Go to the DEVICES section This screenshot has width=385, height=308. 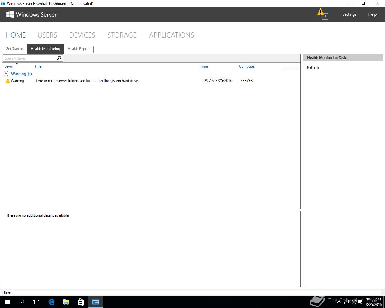(x=82, y=35)
